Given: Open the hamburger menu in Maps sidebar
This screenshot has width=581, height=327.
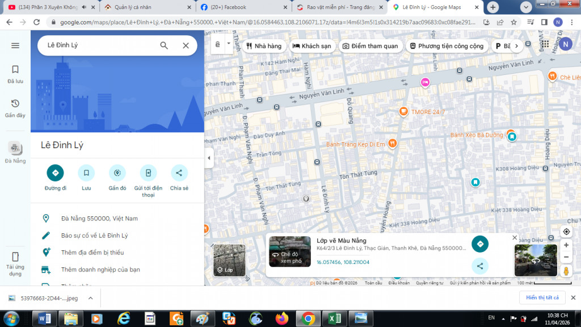Looking at the screenshot, I should tap(15, 45).
